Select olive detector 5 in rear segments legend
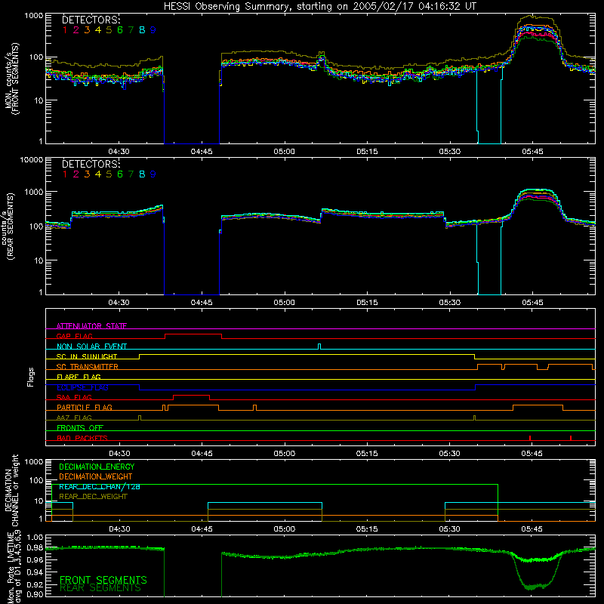 (109, 174)
